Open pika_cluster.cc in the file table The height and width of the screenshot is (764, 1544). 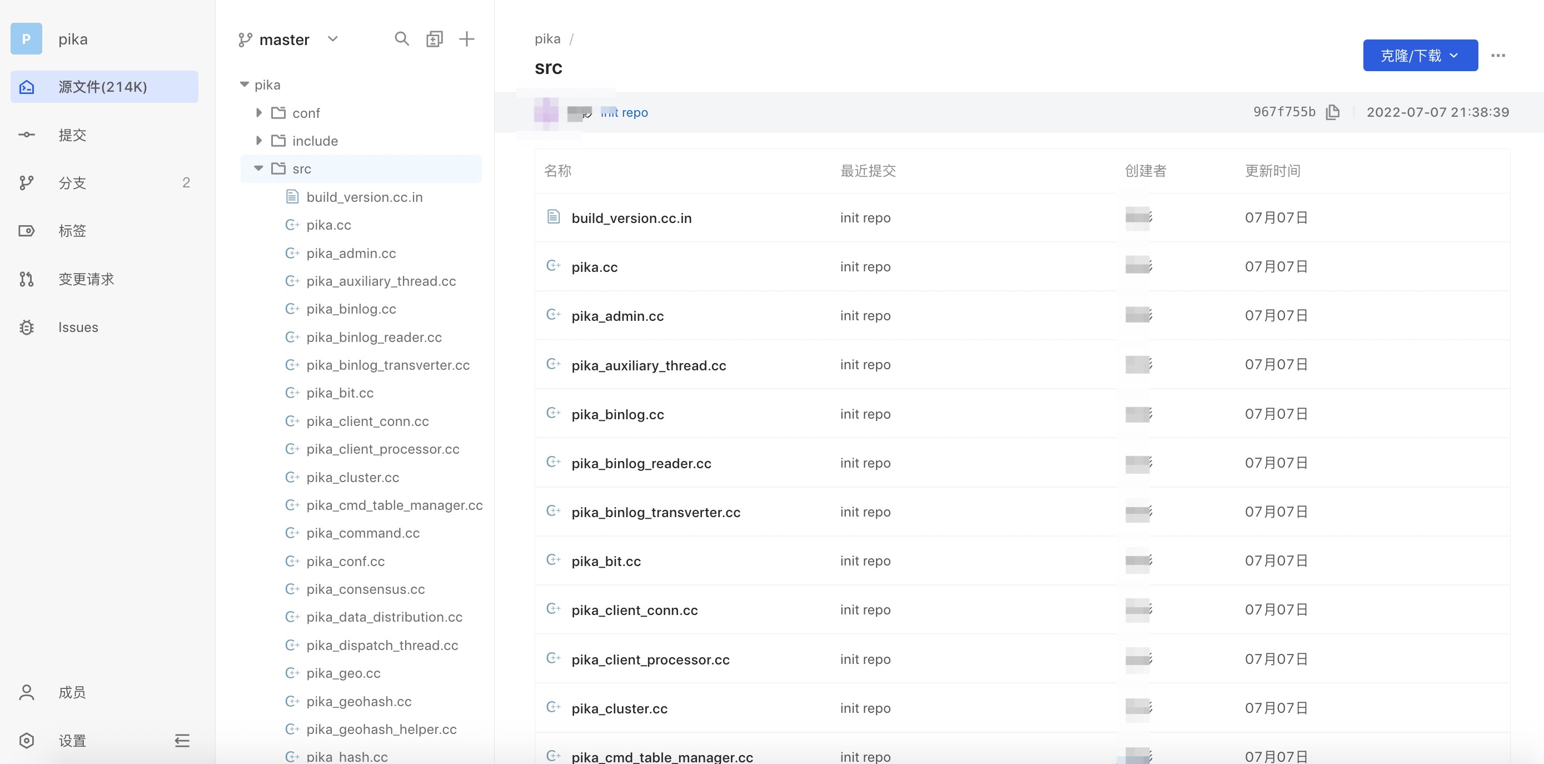pyautogui.click(x=619, y=709)
